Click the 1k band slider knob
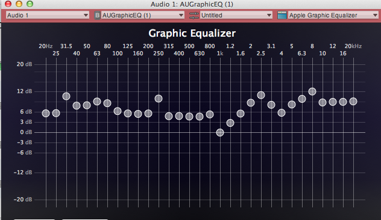This screenshot has height=220, width=381. 220,132
